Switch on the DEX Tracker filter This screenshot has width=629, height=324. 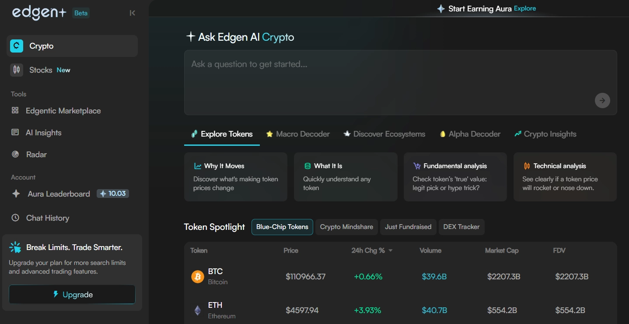click(461, 227)
